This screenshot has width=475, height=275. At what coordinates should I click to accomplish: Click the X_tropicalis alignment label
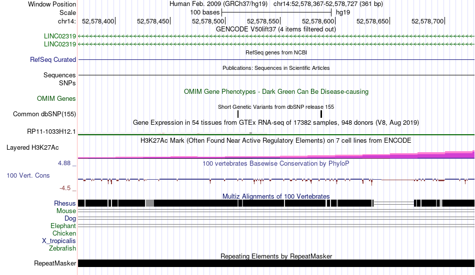[59, 241]
